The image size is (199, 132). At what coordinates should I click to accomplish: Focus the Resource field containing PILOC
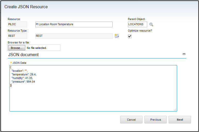pyautogui.click(x=17, y=24)
